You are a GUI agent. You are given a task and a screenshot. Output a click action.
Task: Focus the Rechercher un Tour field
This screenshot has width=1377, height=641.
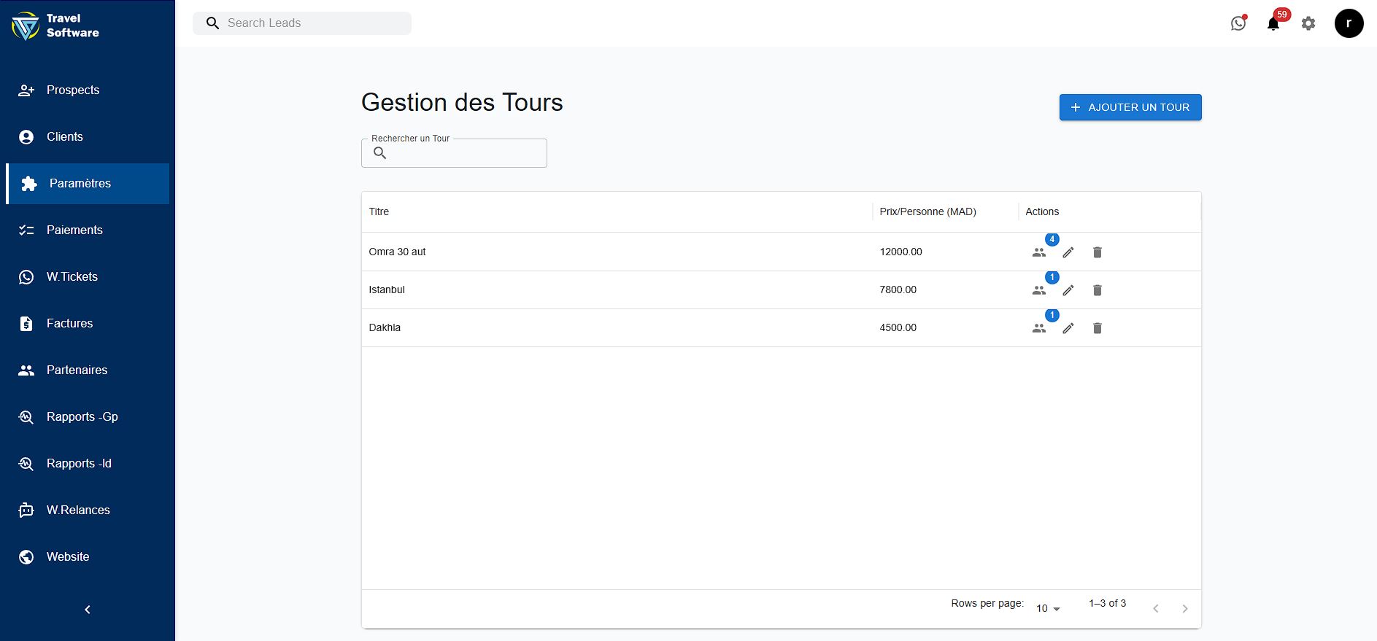click(464, 153)
